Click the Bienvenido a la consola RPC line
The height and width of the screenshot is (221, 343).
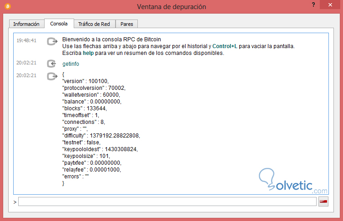pos(111,39)
